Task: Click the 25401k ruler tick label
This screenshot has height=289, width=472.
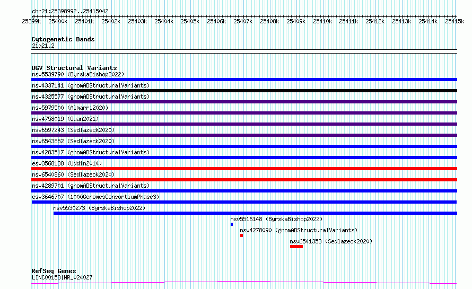Action: tap(84, 21)
